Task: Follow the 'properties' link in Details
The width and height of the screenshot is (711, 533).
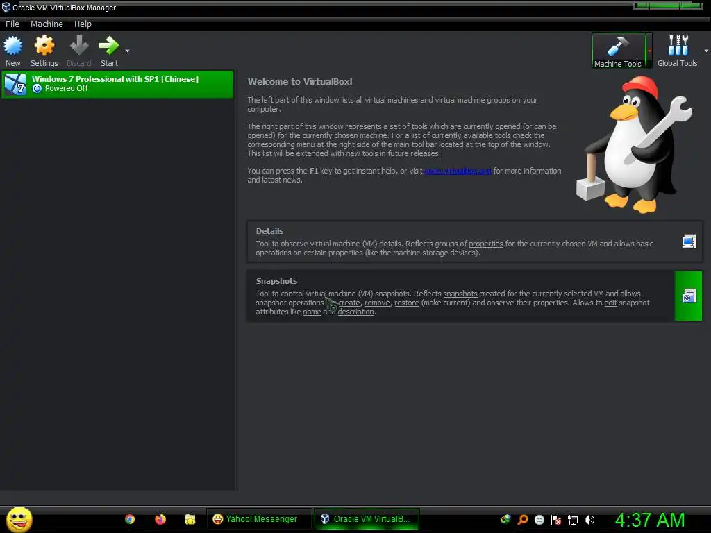Action: [485, 244]
